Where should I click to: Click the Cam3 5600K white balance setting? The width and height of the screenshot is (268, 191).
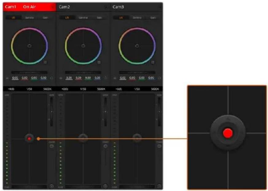(155, 89)
